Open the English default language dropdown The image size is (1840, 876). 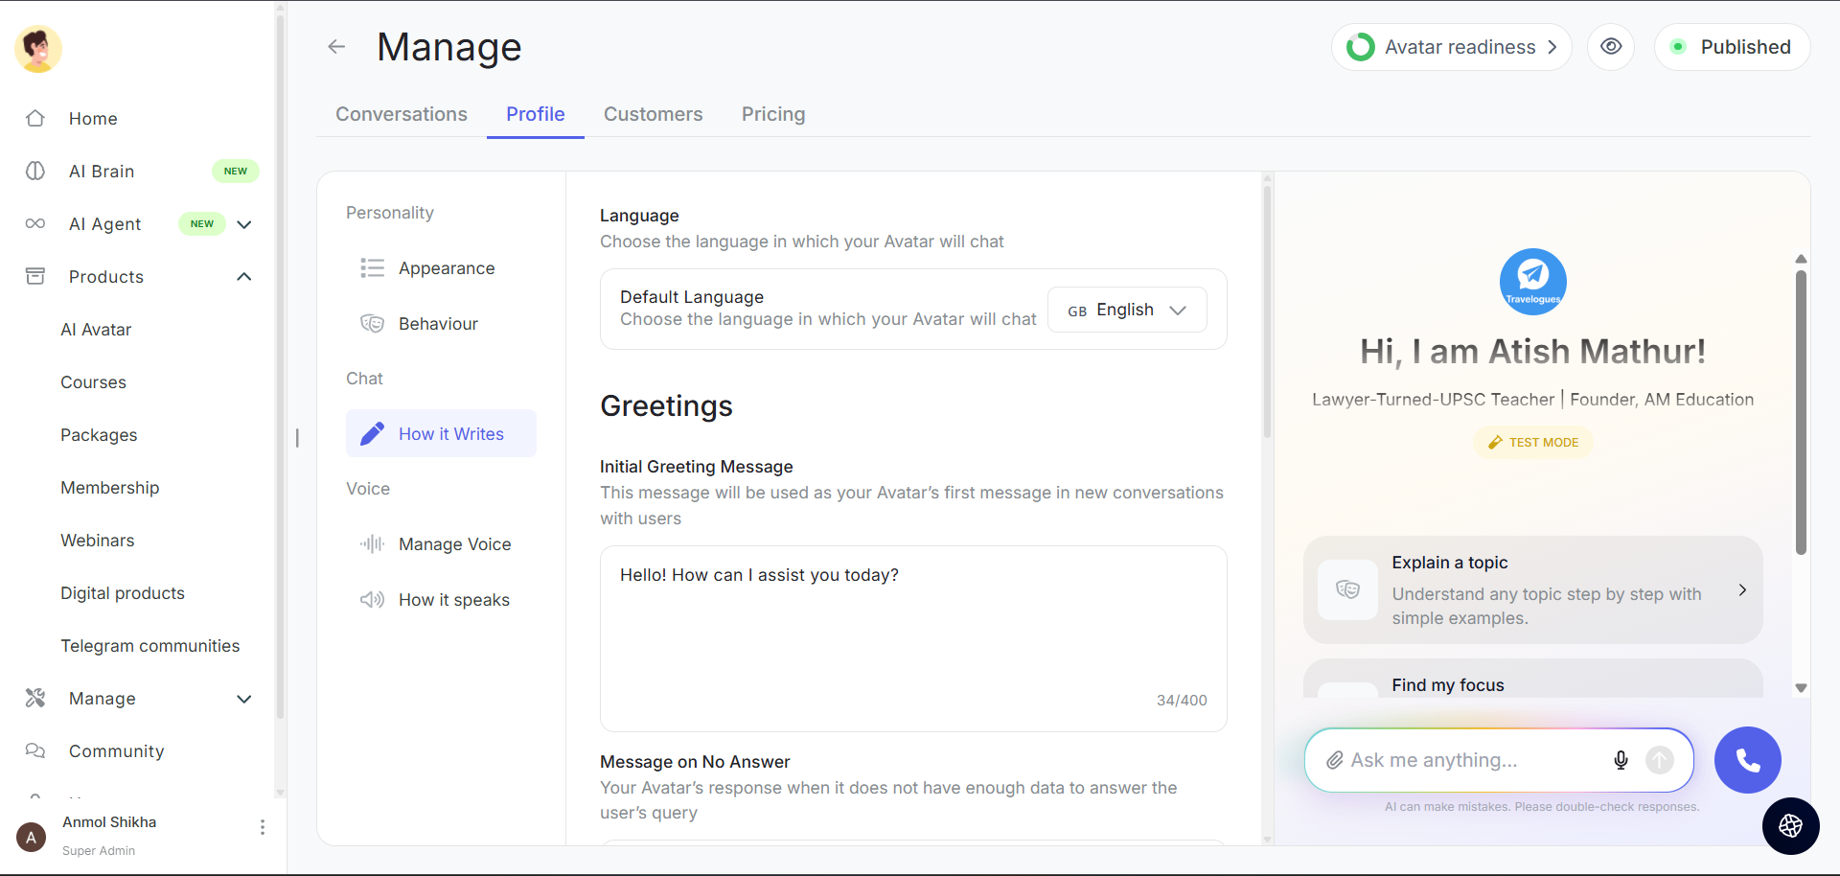pyautogui.click(x=1127, y=310)
